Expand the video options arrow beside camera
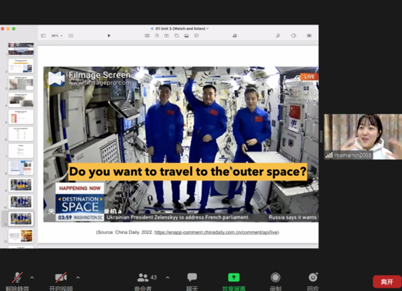This screenshot has height=291, width=402. click(78, 277)
